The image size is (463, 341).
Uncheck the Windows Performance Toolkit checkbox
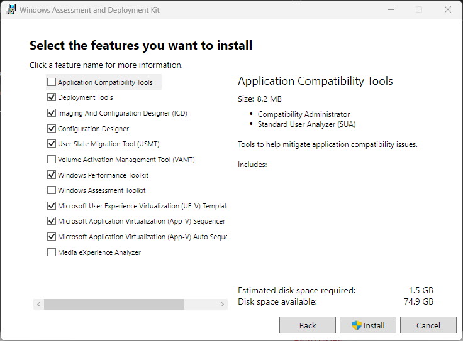coord(52,175)
